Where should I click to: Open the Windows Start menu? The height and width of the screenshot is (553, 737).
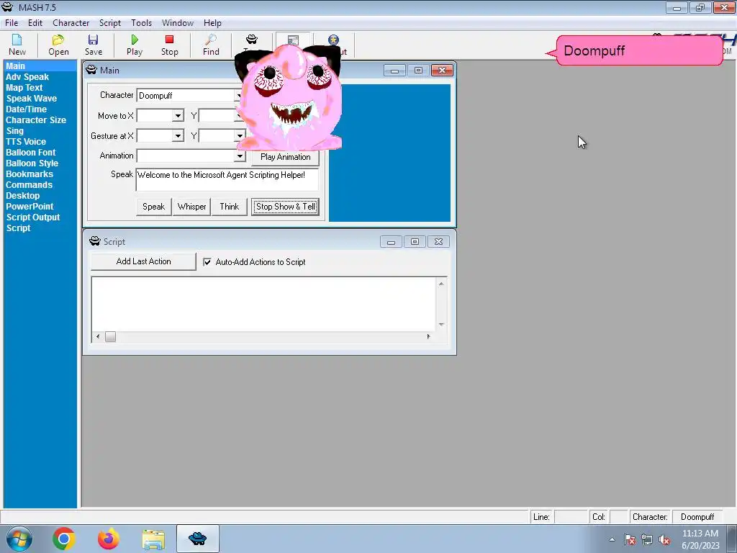[19, 539]
